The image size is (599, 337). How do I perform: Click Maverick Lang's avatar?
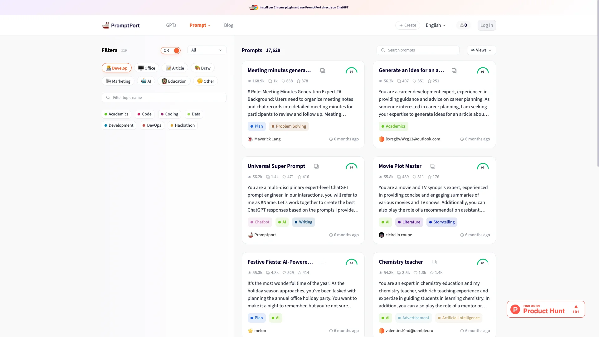(250, 139)
